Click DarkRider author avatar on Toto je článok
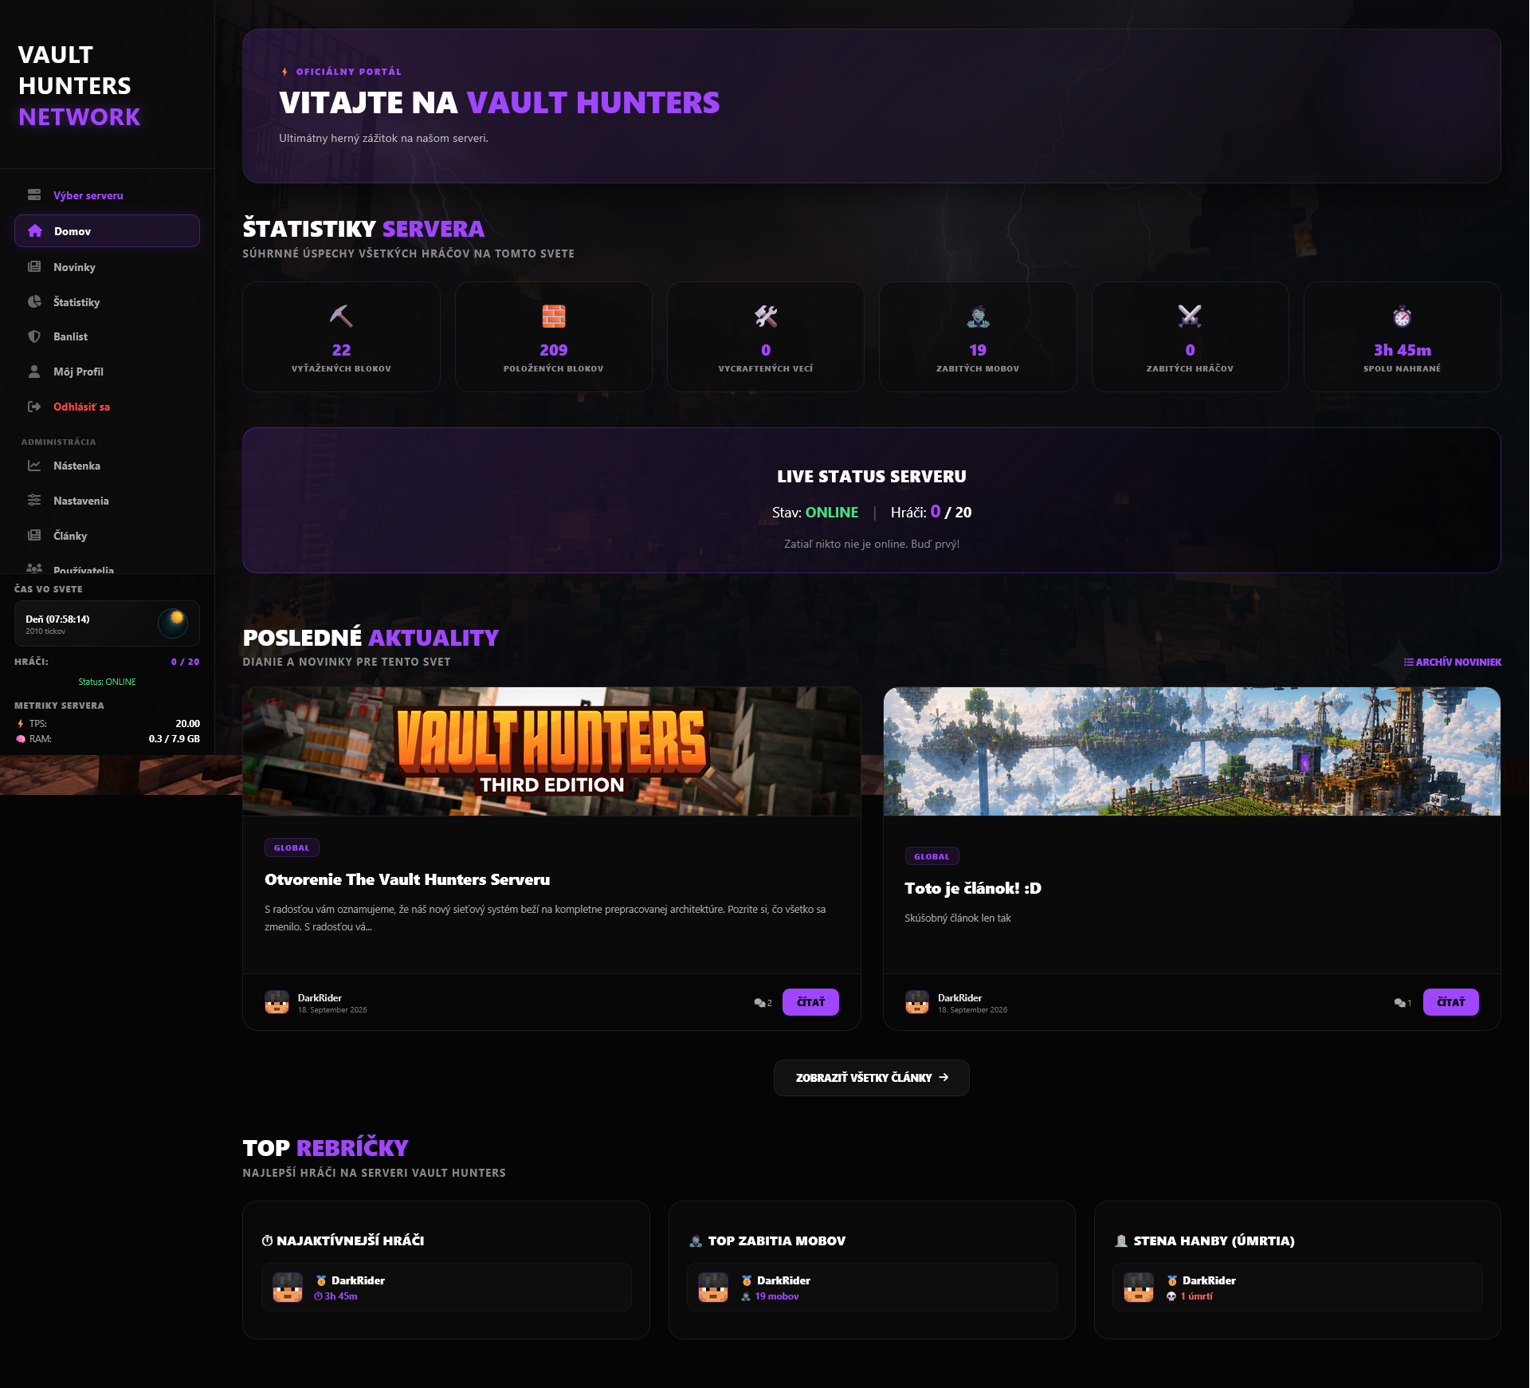This screenshot has height=1388, width=1530. click(917, 1002)
